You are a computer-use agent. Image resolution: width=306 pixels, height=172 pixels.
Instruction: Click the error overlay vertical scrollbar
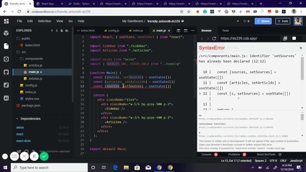pos(302,68)
